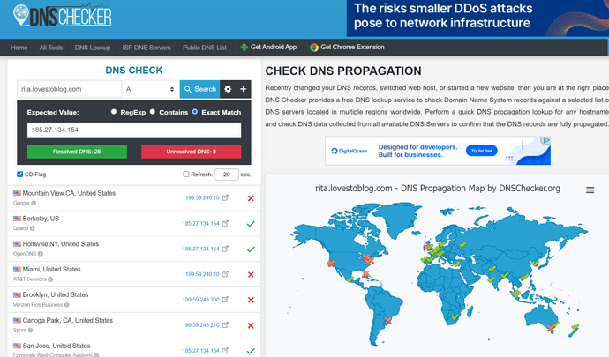Open the settings gear next to Search
609x357 pixels.
click(228, 89)
